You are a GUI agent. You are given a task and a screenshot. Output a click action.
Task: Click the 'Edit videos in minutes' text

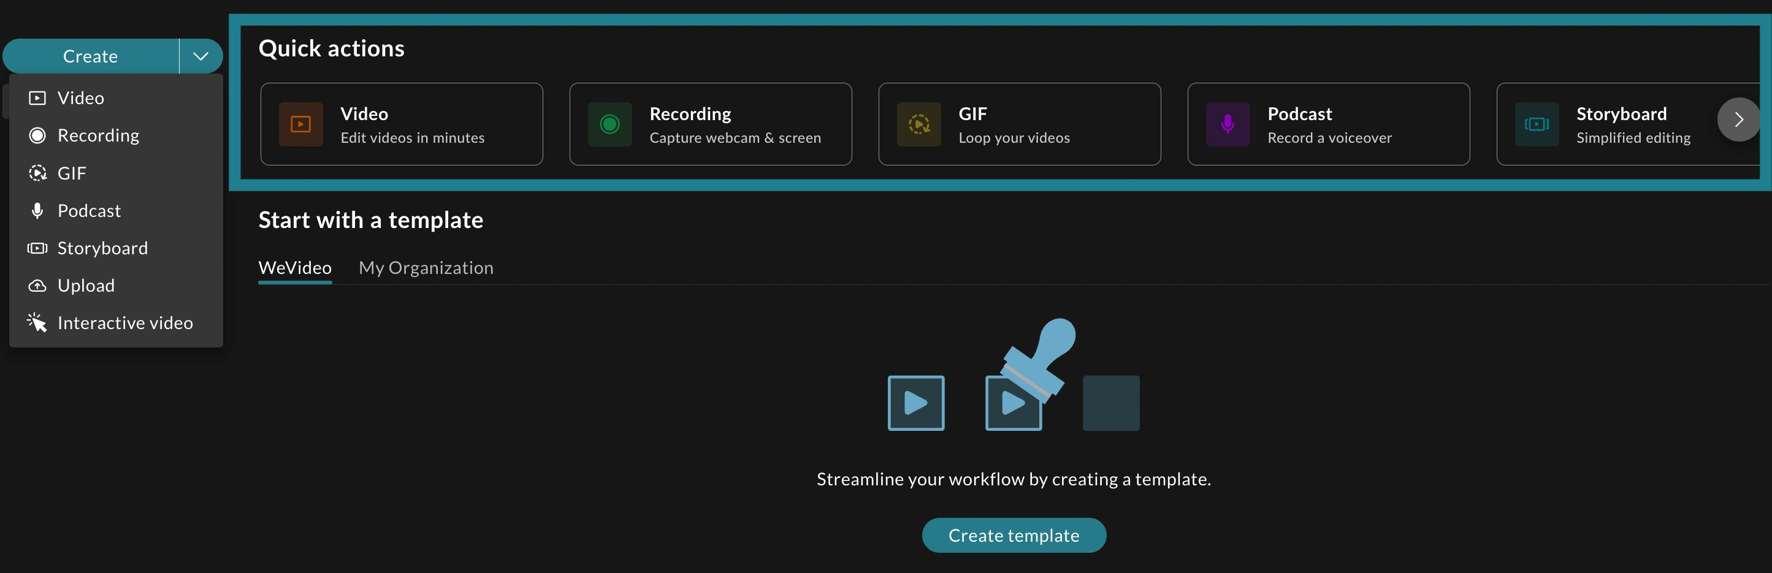tap(412, 137)
